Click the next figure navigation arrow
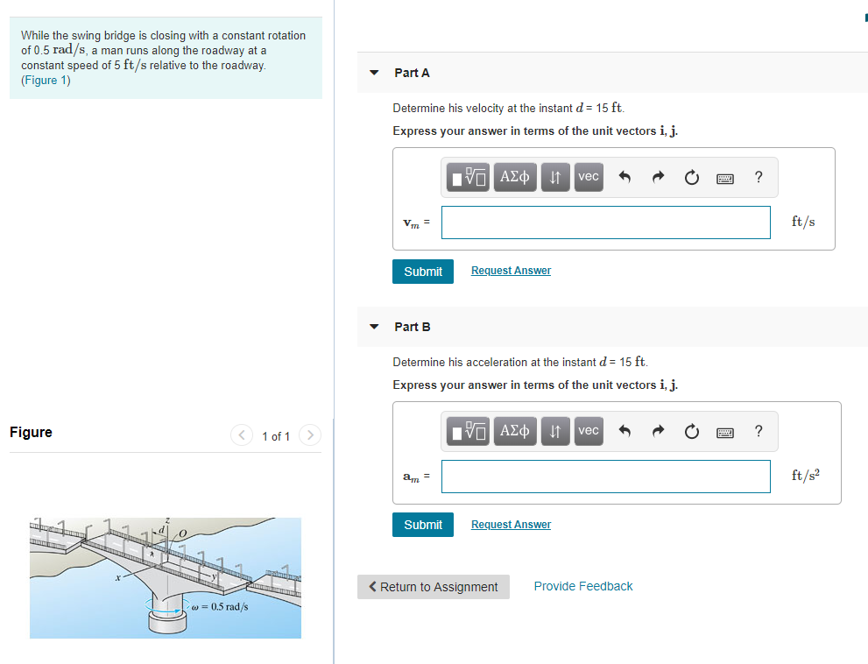 point(309,435)
